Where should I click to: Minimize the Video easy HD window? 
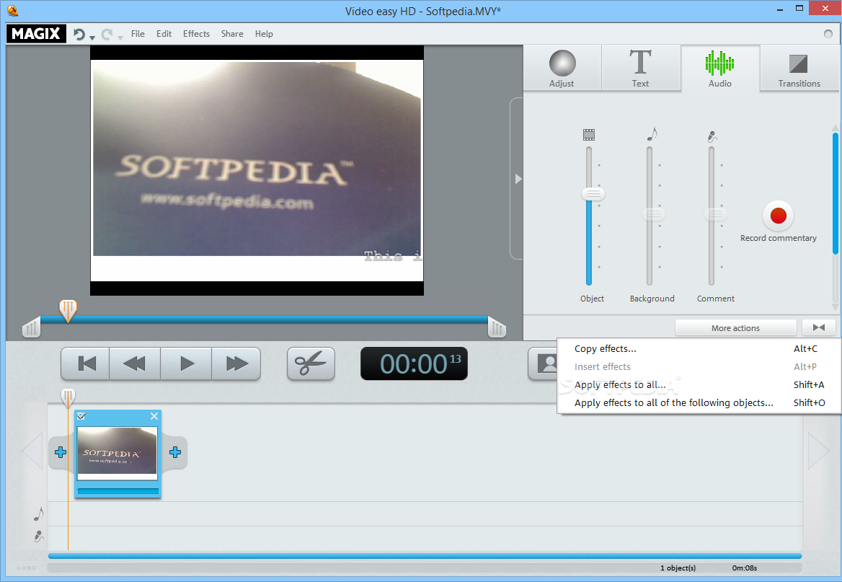780,9
